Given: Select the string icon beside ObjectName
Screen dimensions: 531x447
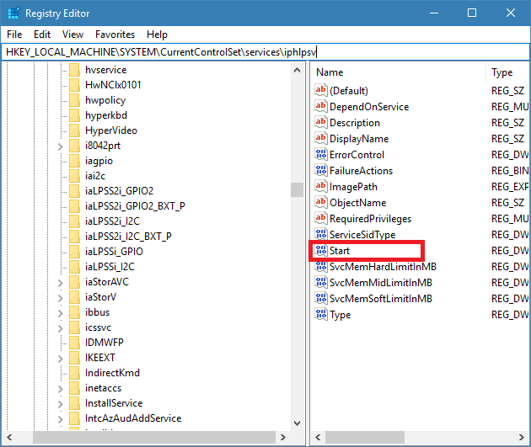Looking at the screenshot, I should [320, 202].
